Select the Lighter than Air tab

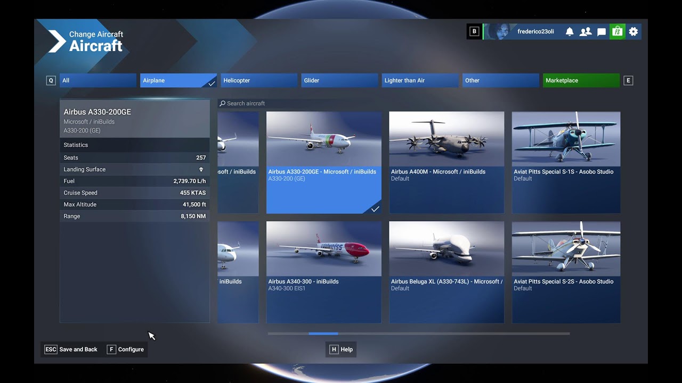point(420,80)
